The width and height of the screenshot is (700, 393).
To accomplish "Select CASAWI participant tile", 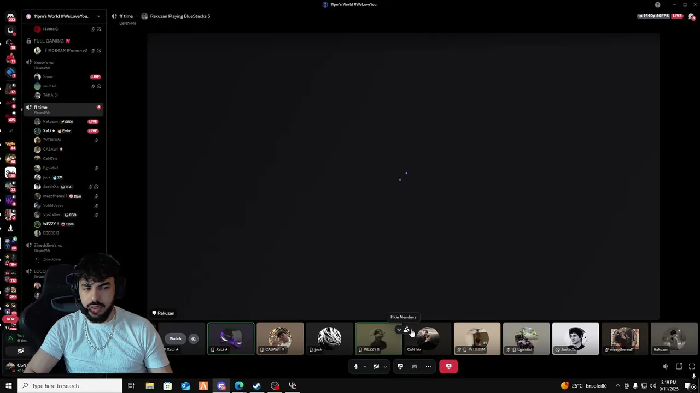I will tap(280, 339).
